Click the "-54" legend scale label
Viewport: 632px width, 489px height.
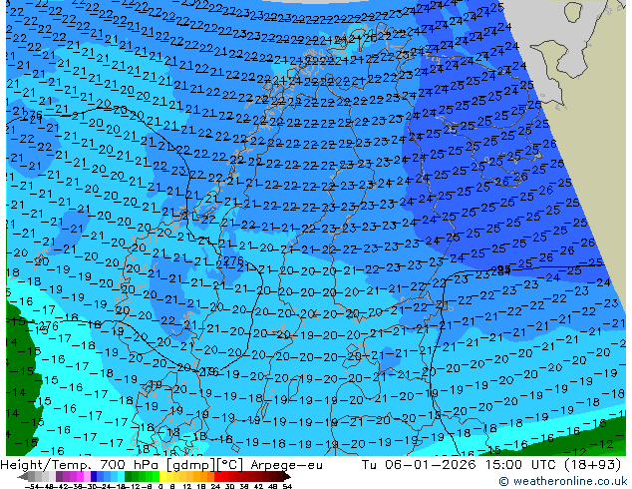32,486
